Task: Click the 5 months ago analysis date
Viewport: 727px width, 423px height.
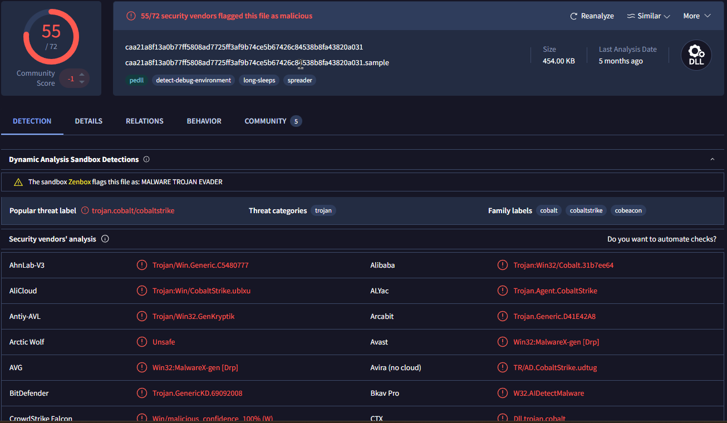Action: click(x=621, y=61)
